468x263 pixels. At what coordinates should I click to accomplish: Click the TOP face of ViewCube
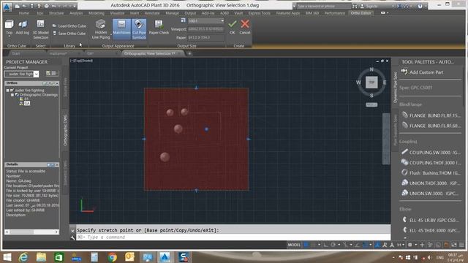[x=371, y=83]
